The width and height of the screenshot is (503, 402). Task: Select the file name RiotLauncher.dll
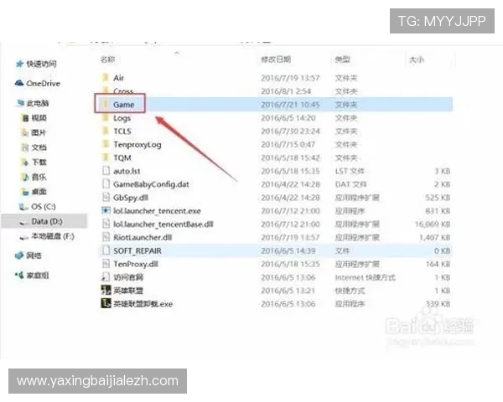point(143,238)
